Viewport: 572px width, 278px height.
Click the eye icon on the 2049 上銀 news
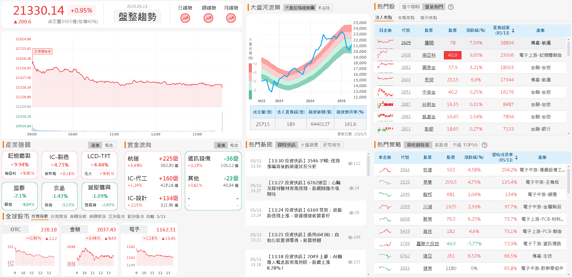pyautogui.click(x=350, y=262)
